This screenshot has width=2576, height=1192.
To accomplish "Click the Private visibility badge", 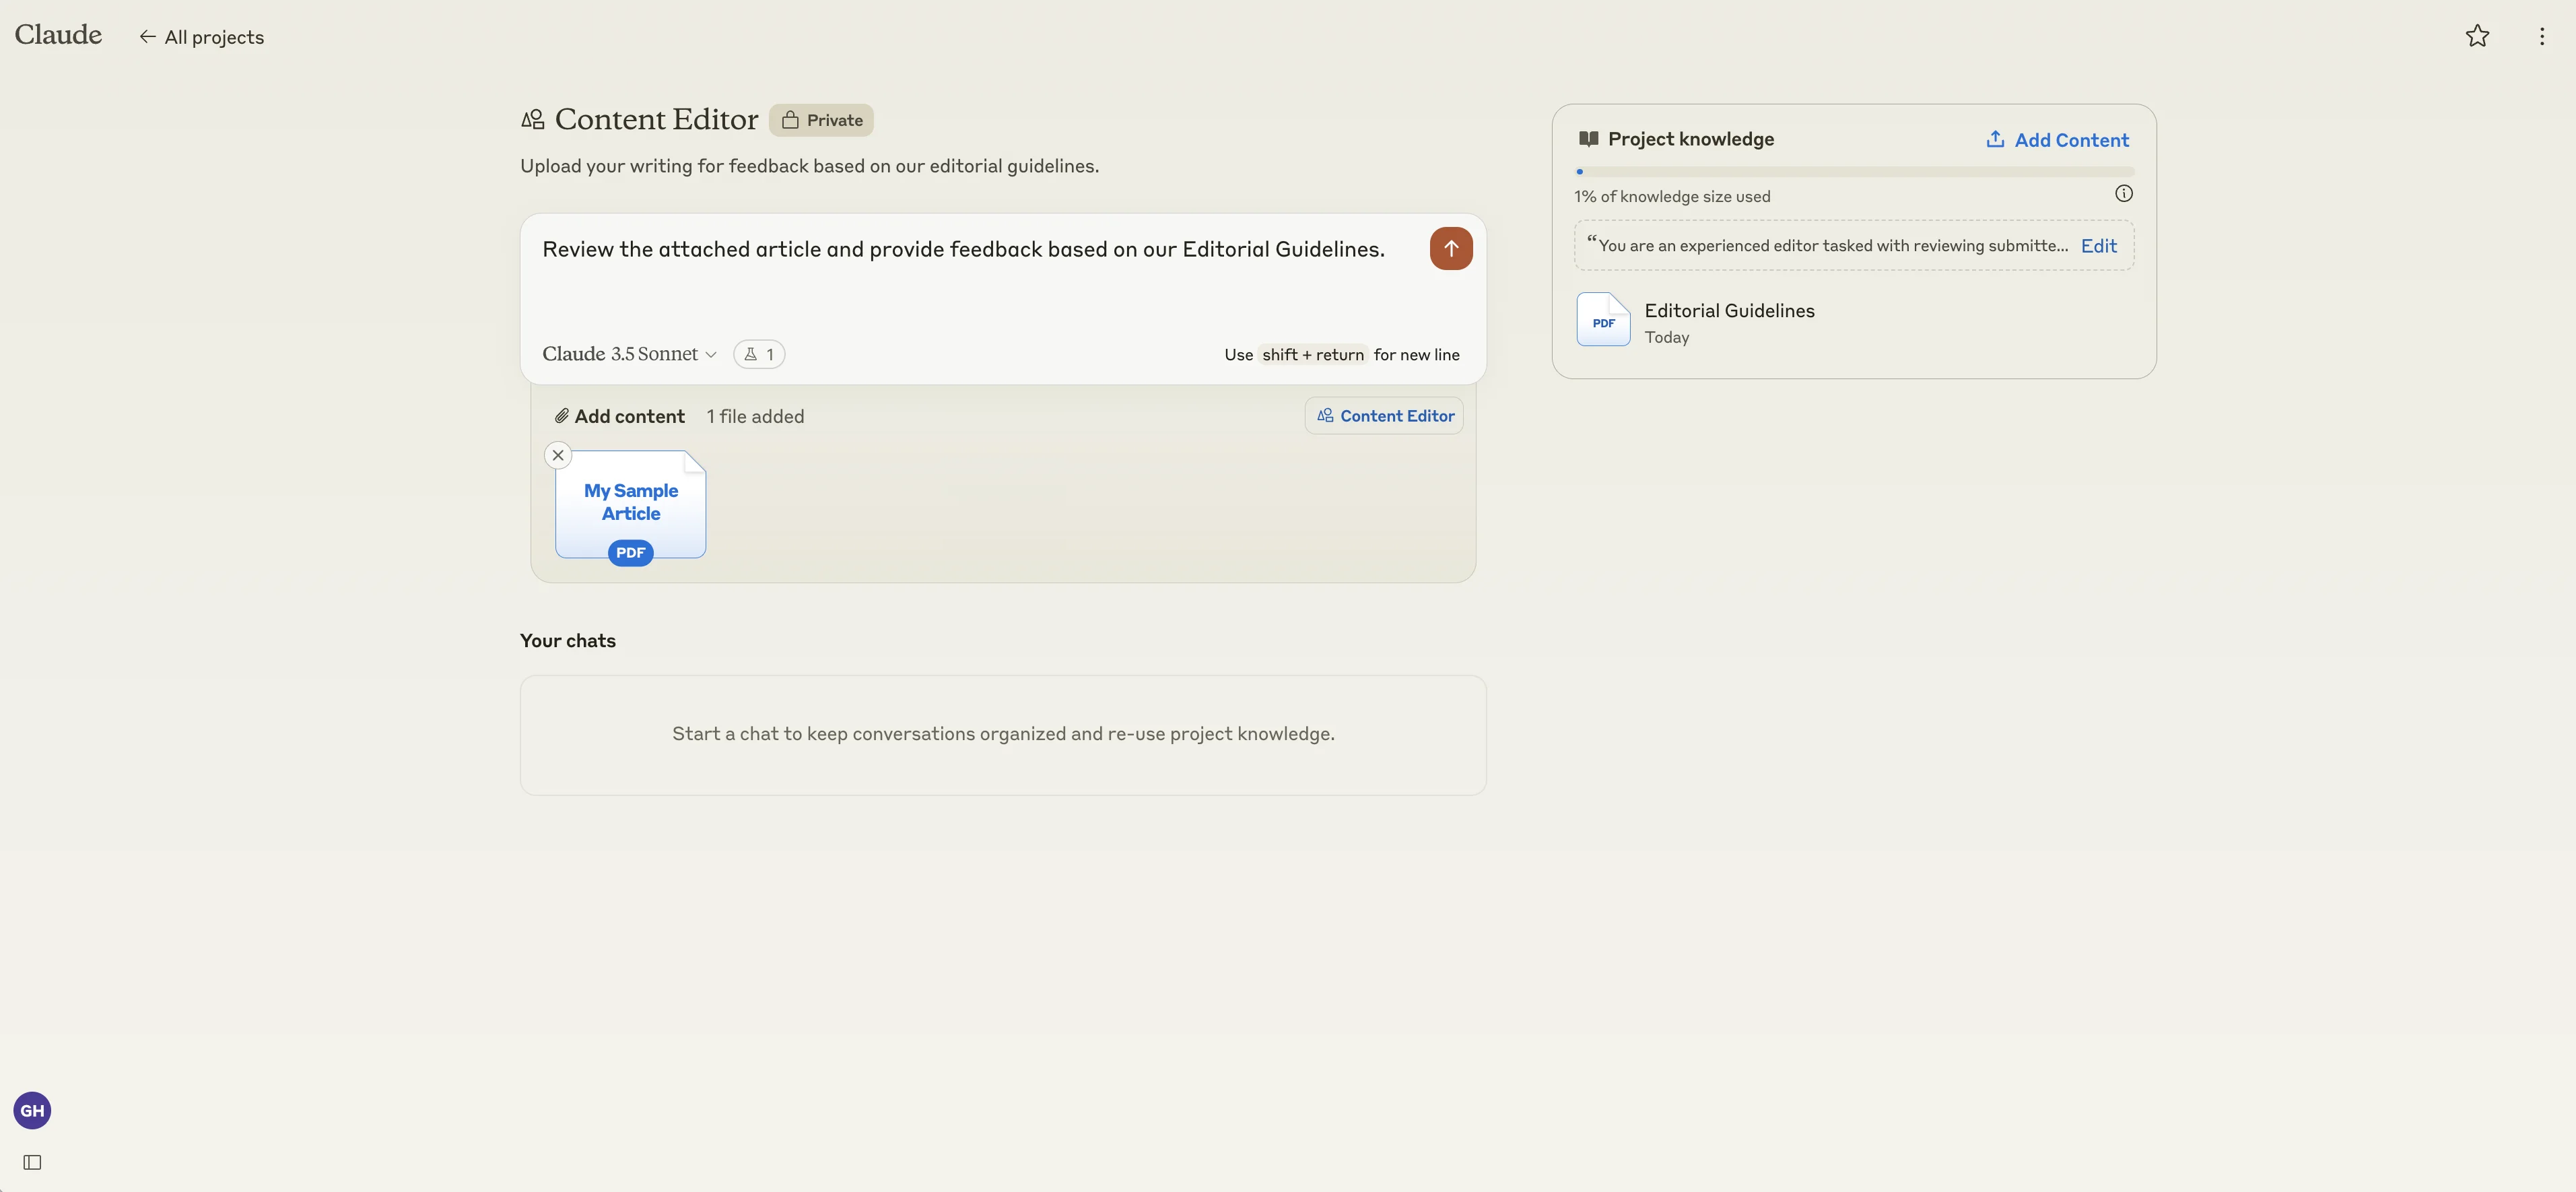I will click(x=821, y=120).
